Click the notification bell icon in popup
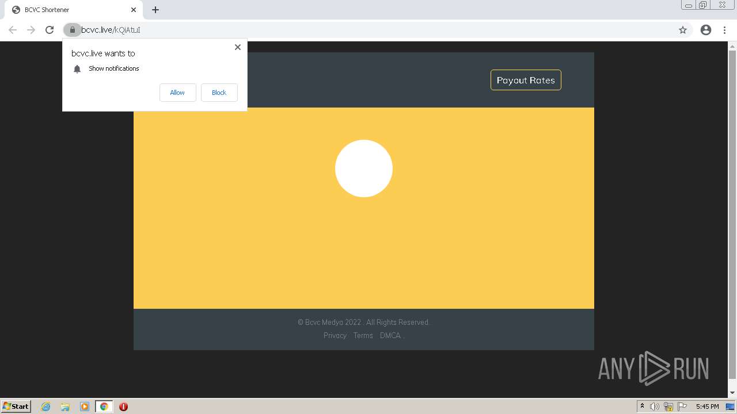 tap(77, 69)
